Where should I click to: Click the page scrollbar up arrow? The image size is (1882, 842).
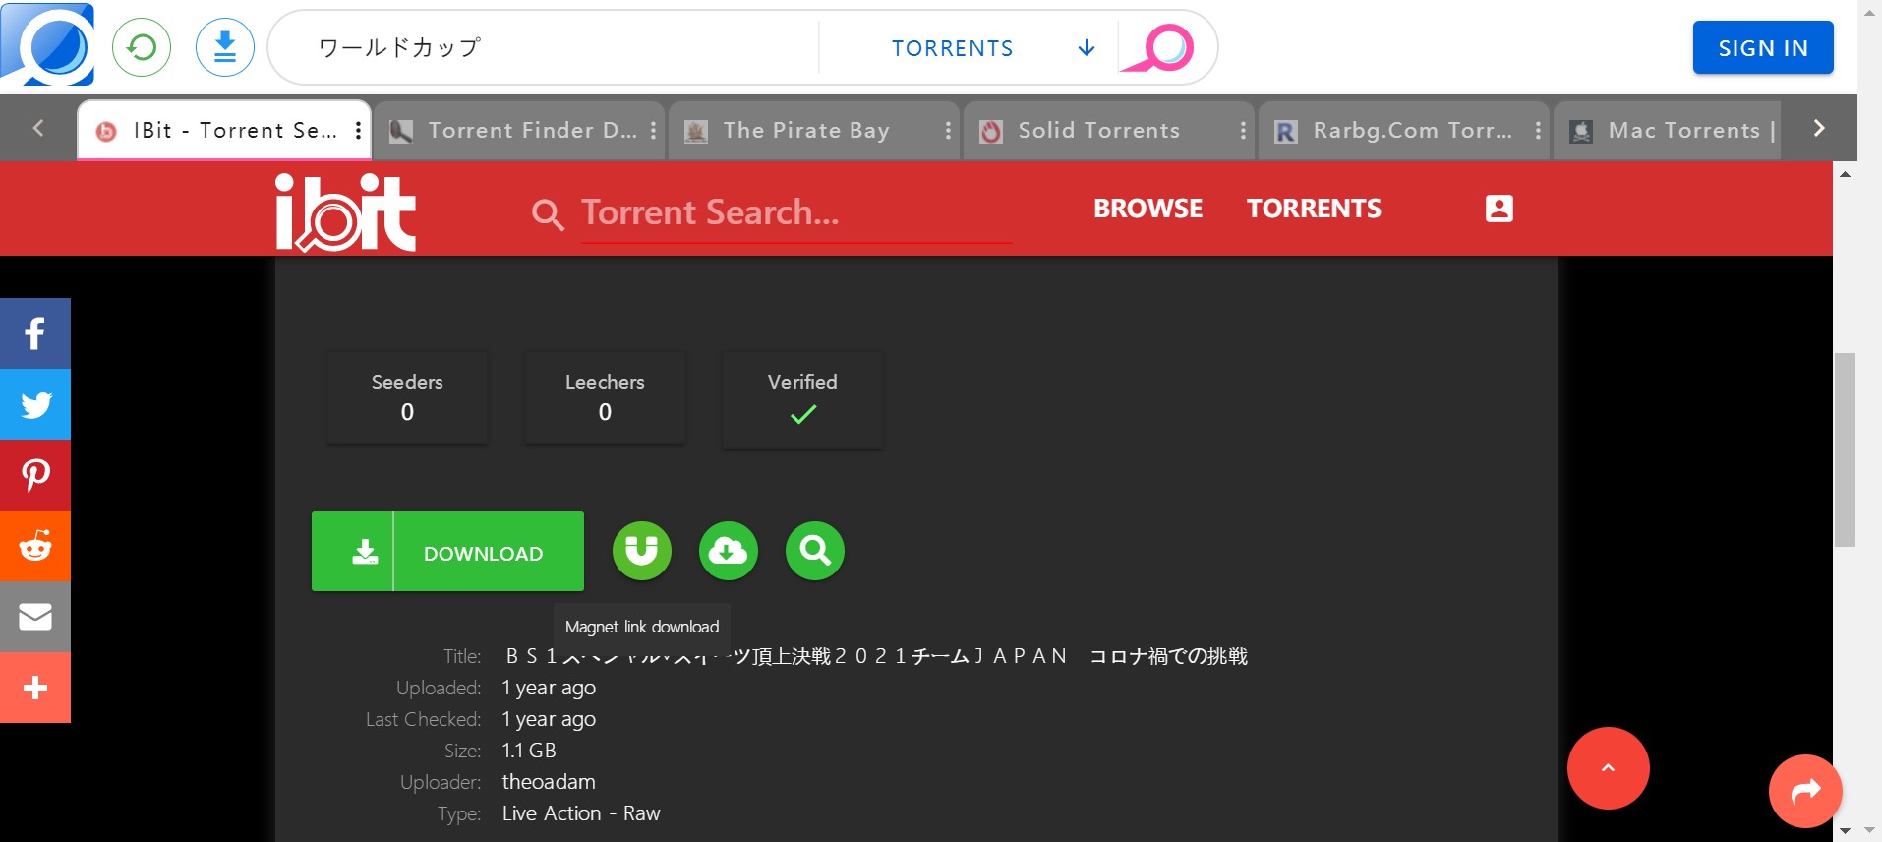(x=1845, y=174)
